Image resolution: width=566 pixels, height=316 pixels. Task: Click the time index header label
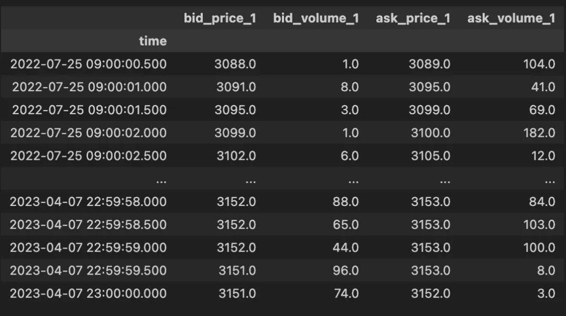[153, 41]
